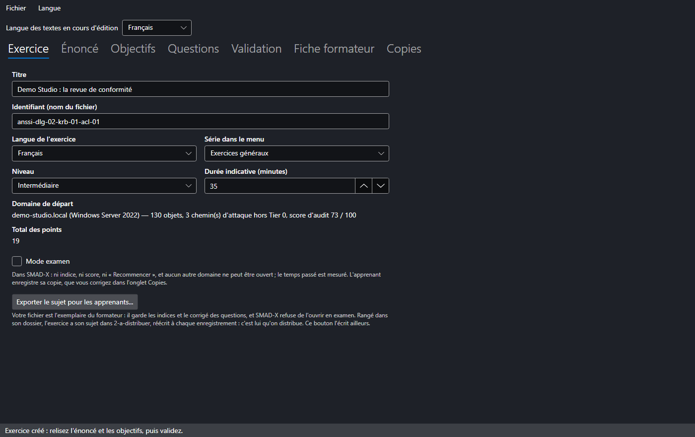Click the status bar message Exercice créé
695x437 pixels.
pyautogui.click(x=94, y=431)
